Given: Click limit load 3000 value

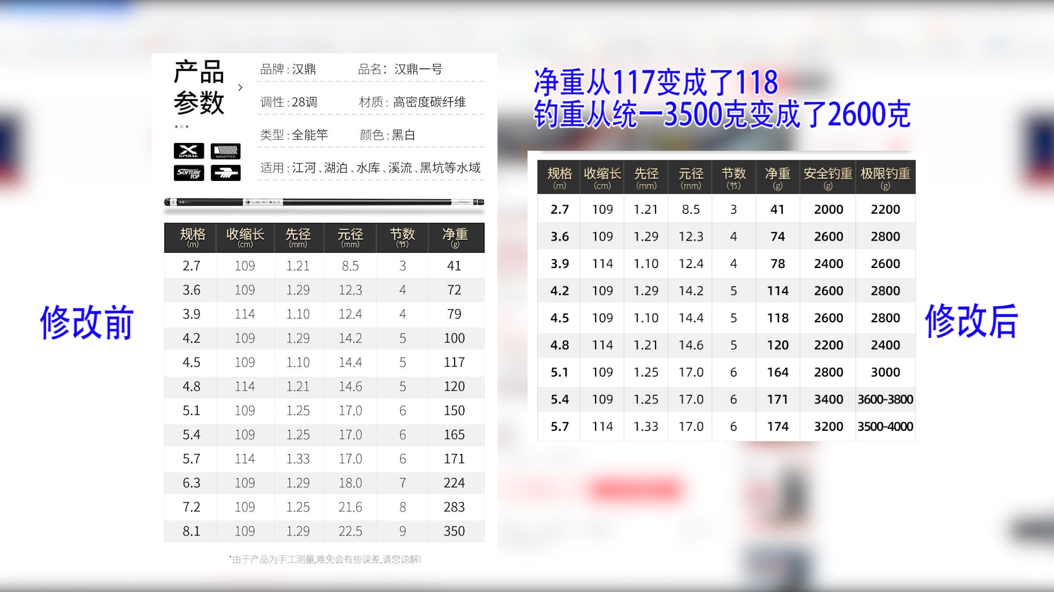Looking at the screenshot, I should [885, 372].
